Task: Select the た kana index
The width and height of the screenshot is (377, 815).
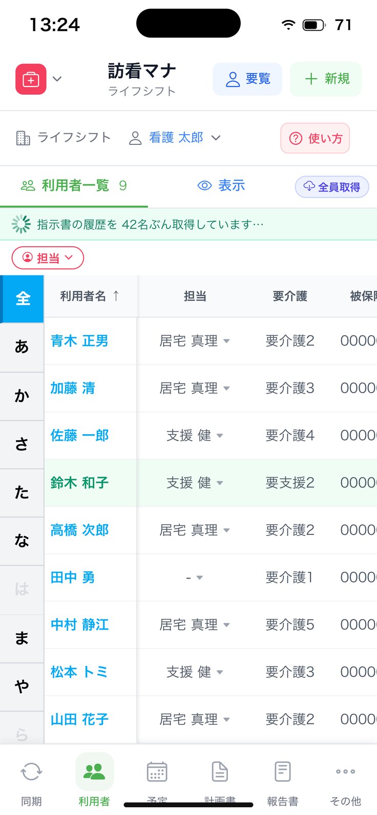Action: click(22, 492)
